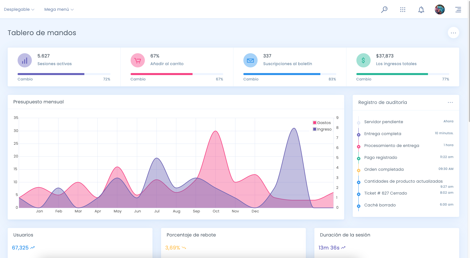Click the 67,325 users figure
Viewport: 470px width, 258px height.
pyautogui.click(x=20, y=248)
